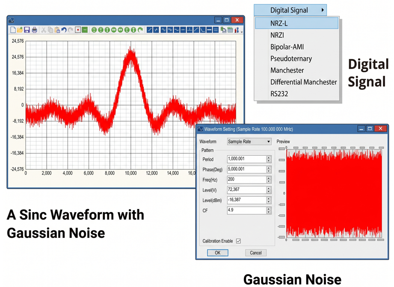Viewport: 394px width, 287px height.
Task: Choose NRZ-L from the menu
Action: pyautogui.click(x=296, y=24)
